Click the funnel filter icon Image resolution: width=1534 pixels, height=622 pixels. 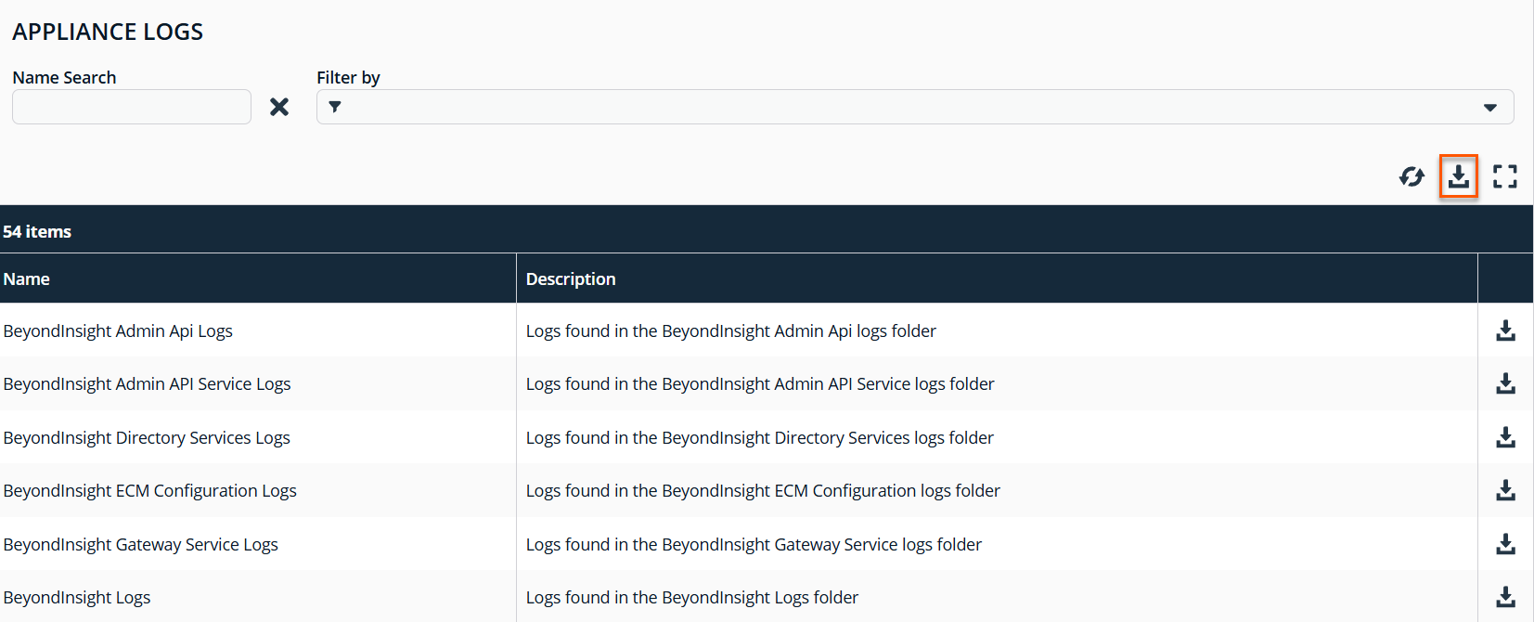(335, 107)
